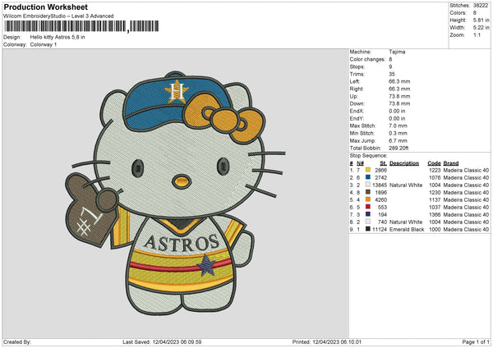Image resolution: width=493 pixels, height=348 pixels.
Task: Click the 'Page 1 of 1' footer text
Action: point(476,341)
